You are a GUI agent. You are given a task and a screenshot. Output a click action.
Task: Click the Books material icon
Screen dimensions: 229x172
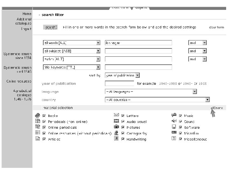(38, 116)
